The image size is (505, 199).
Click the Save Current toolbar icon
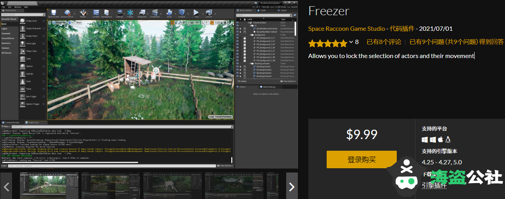coord(53,13)
